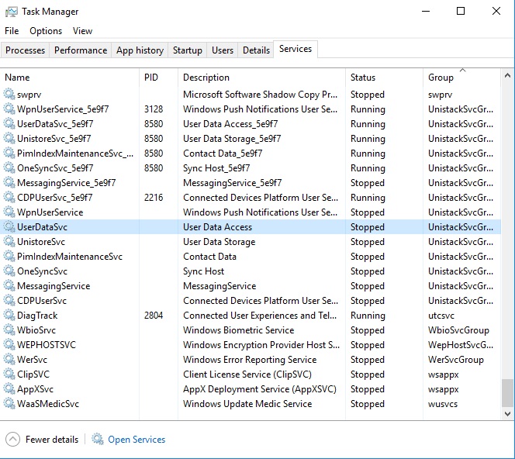This screenshot has width=515, height=459.
Task: Open Services link at bottom
Action: point(137,440)
